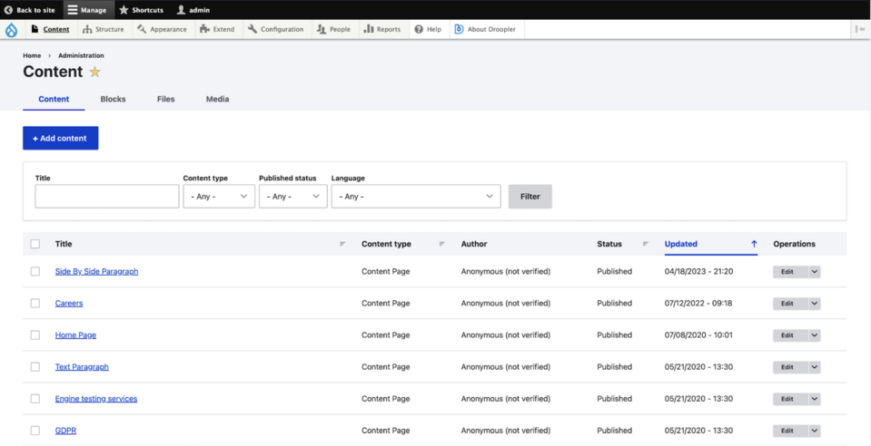Edit the Home Page entry
871x446 pixels.
(790, 335)
